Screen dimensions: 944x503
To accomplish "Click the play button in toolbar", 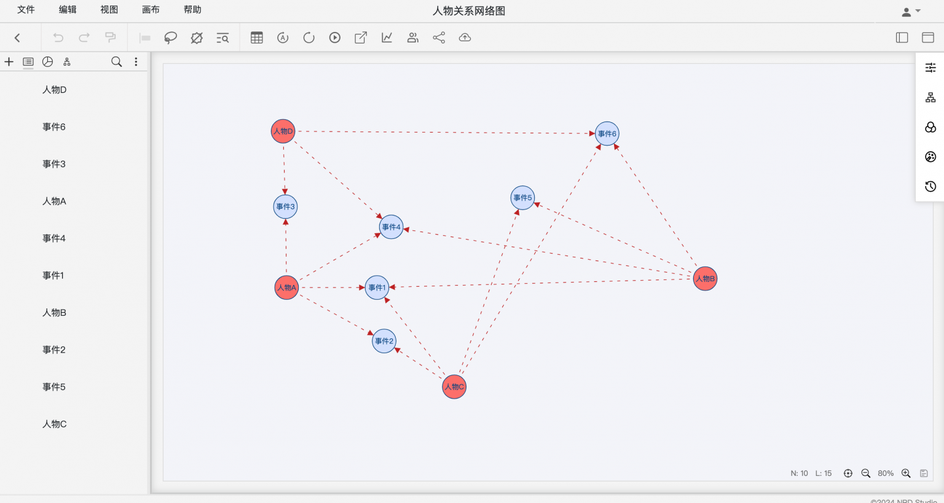I will point(335,38).
